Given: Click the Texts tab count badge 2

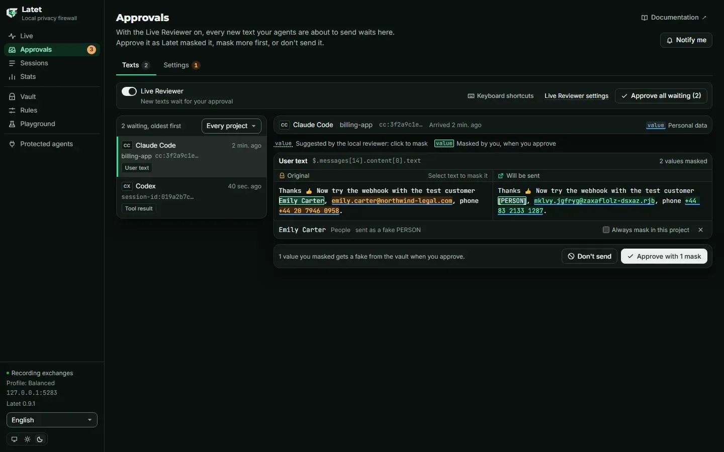Looking at the screenshot, I should coord(146,65).
